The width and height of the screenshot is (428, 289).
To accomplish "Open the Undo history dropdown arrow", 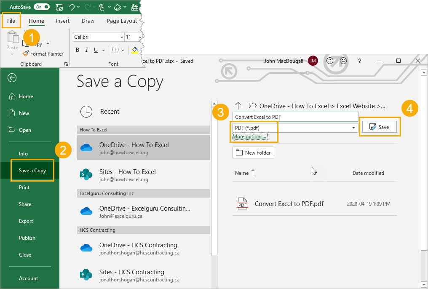I will pyautogui.click(x=78, y=7).
